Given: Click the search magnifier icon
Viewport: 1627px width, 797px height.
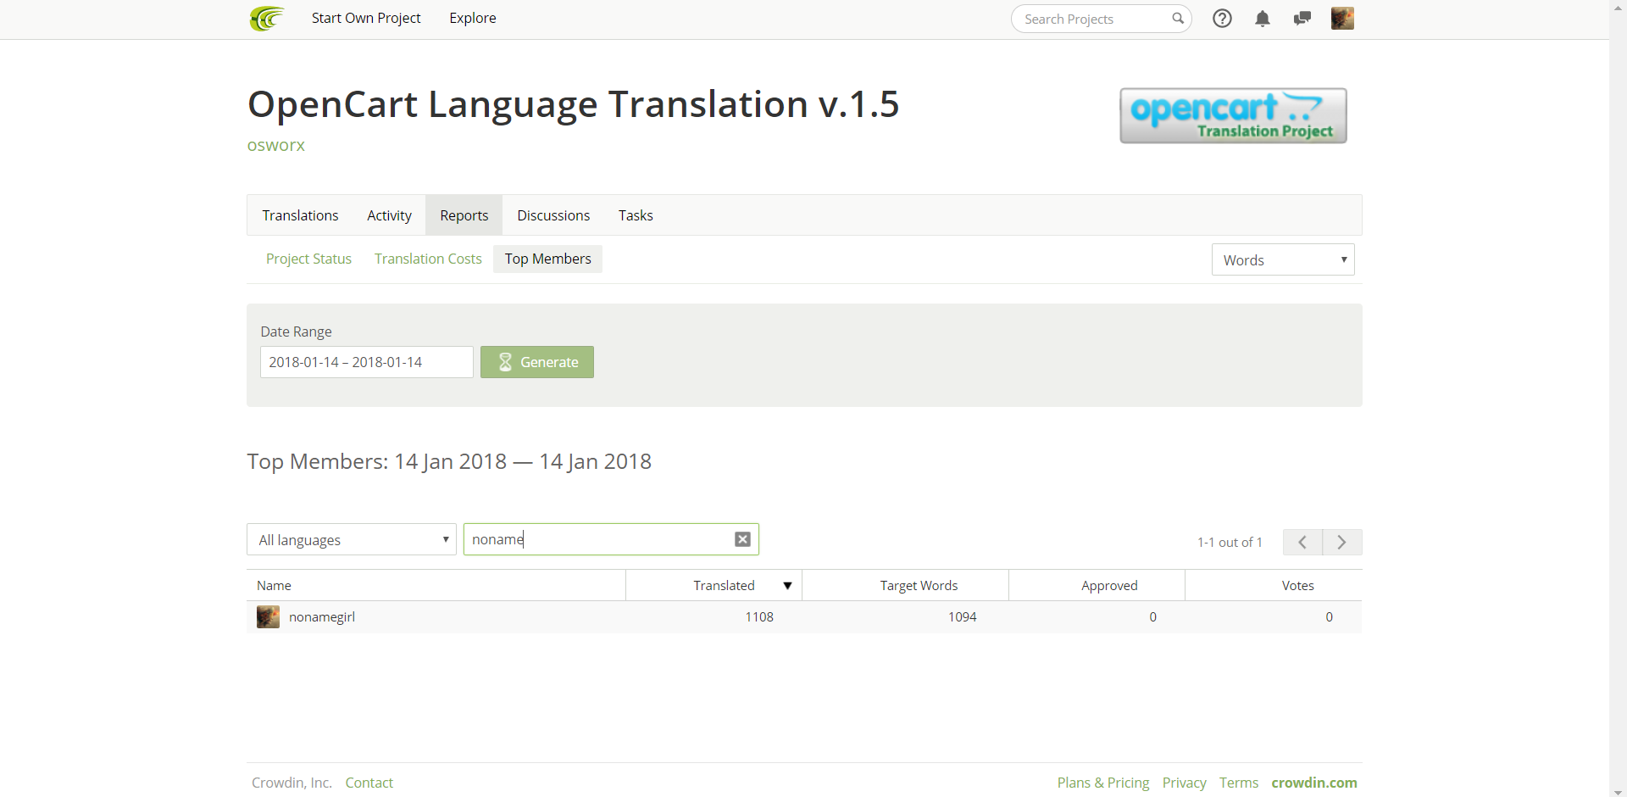Looking at the screenshot, I should click(1178, 19).
